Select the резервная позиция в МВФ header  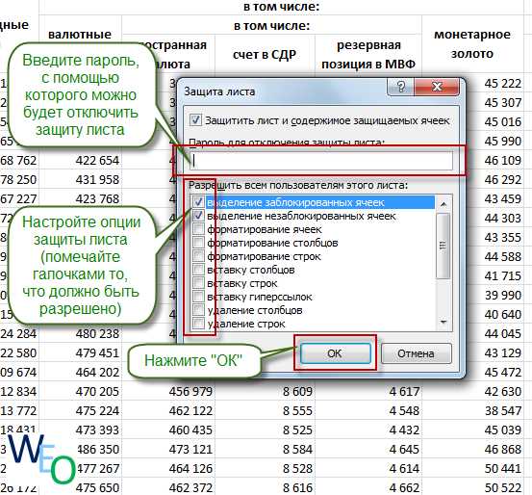tap(368, 54)
